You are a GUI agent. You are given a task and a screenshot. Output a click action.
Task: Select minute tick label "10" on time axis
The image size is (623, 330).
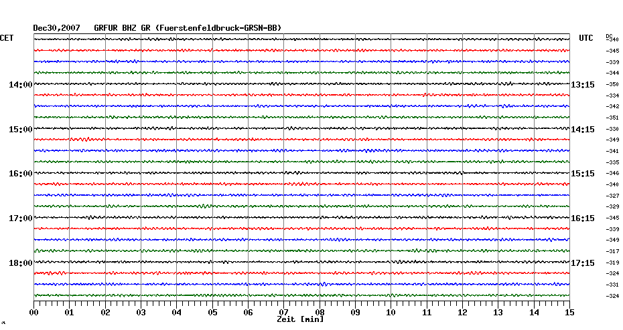pos(391,313)
